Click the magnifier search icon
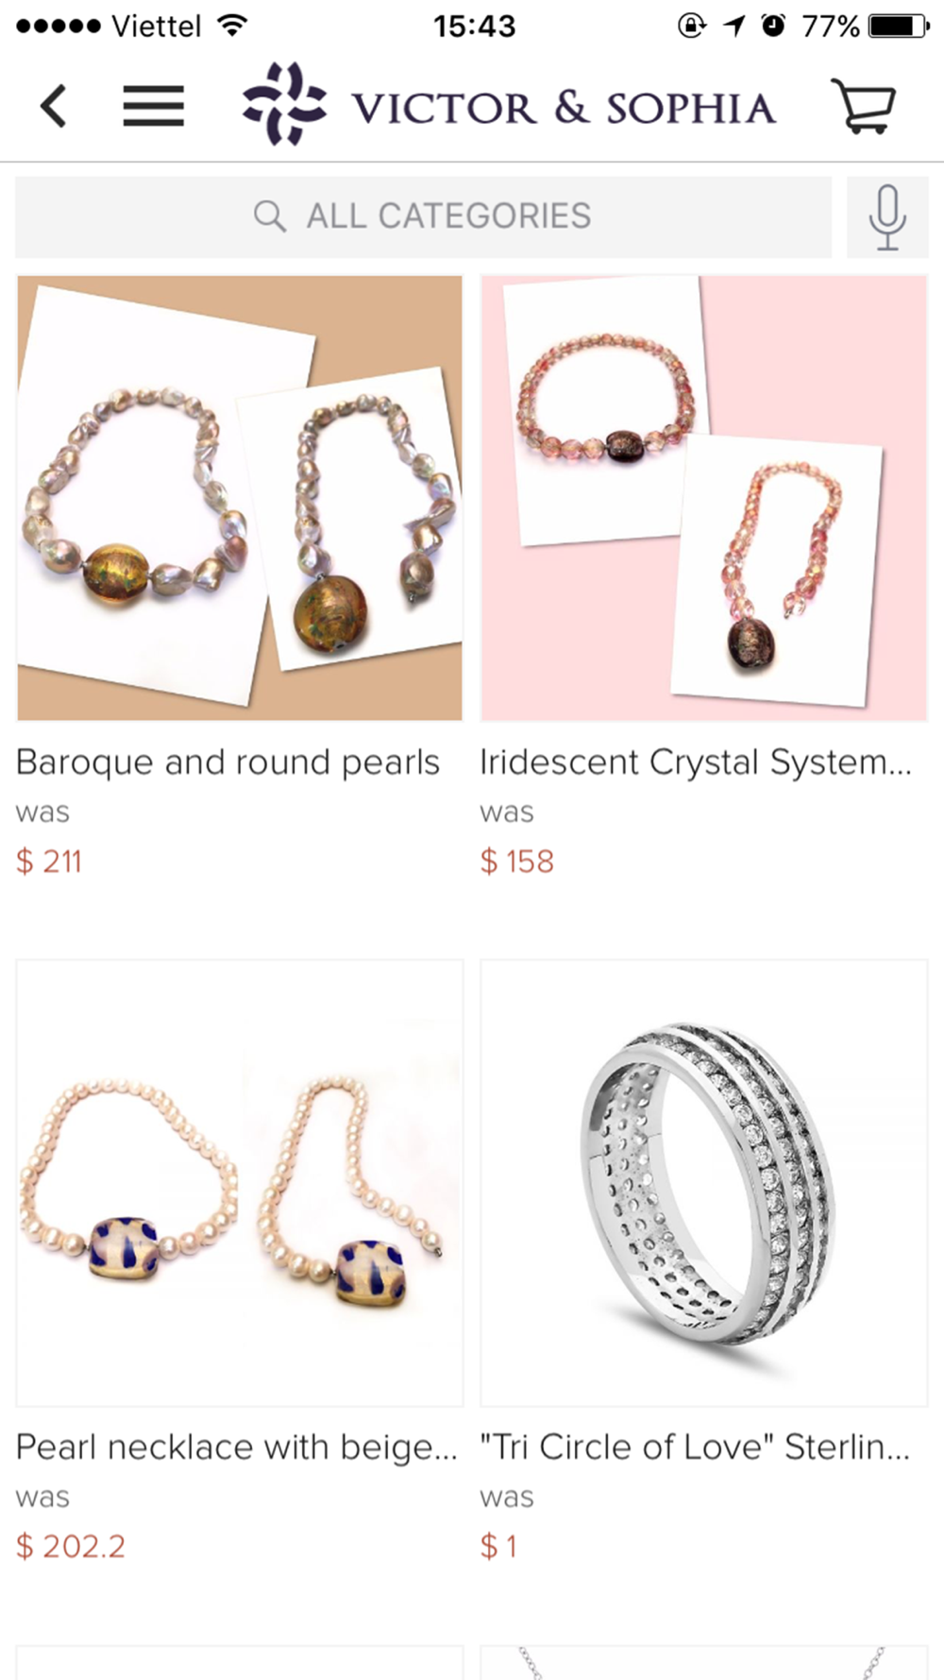Screen dimensions: 944x1680 point(269,216)
